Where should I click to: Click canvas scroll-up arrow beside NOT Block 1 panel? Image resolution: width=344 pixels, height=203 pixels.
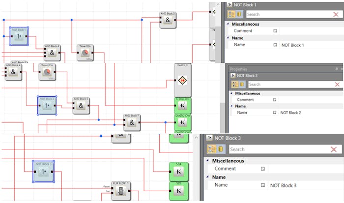click(218, 4)
